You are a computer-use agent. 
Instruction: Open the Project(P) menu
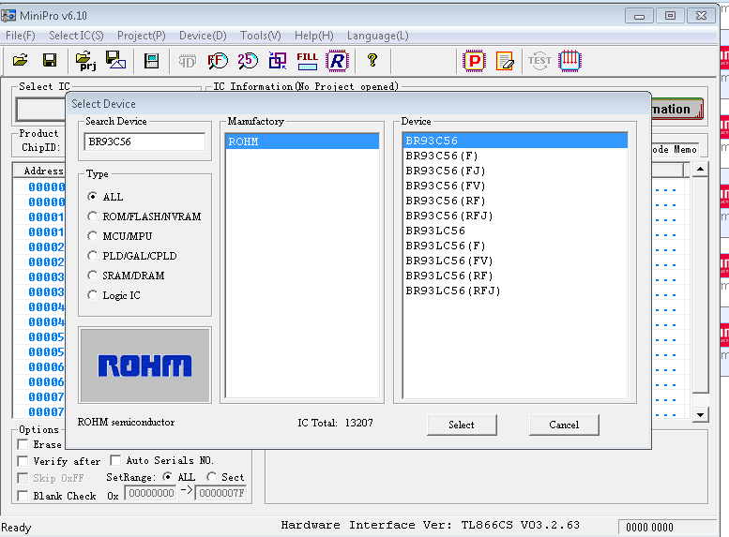click(142, 36)
